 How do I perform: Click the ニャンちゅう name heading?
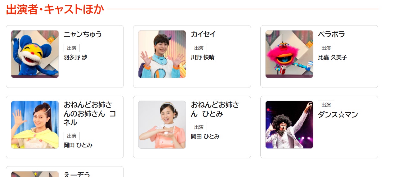pos(83,34)
